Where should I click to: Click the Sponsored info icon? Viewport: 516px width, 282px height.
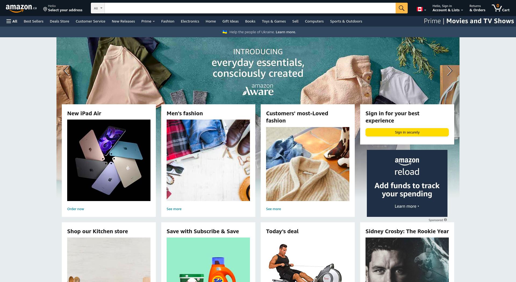[445, 220]
